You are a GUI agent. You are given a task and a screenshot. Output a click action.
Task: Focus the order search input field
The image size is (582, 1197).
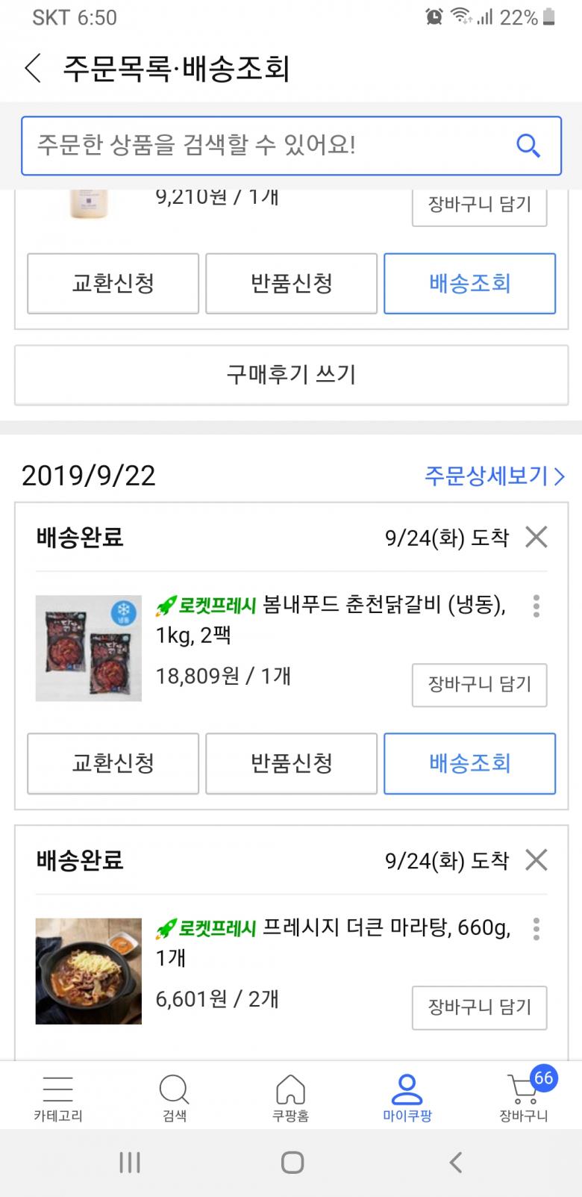[269, 146]
